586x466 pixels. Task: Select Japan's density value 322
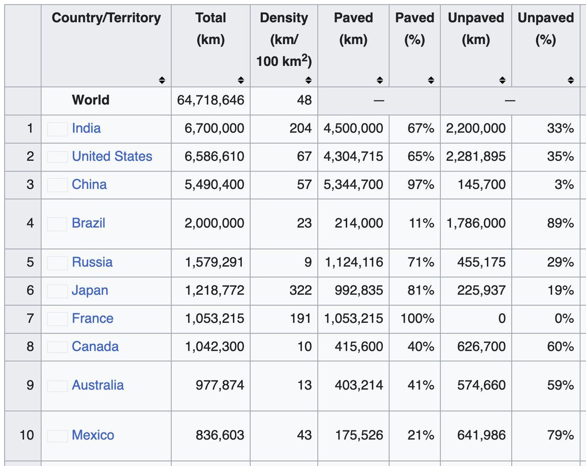pyautogui.click(x=300, y=291)
